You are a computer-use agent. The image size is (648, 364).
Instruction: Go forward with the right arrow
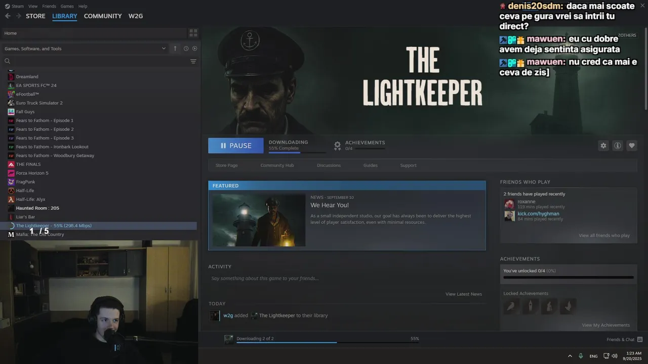click(18, 16)
